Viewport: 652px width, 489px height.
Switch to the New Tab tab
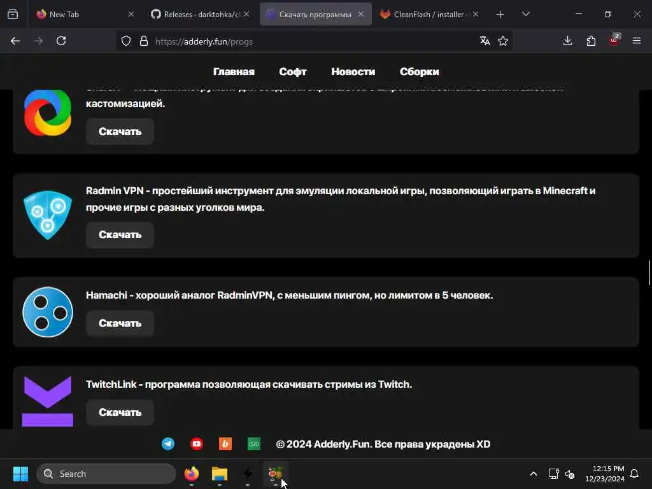tap(86, 14)
